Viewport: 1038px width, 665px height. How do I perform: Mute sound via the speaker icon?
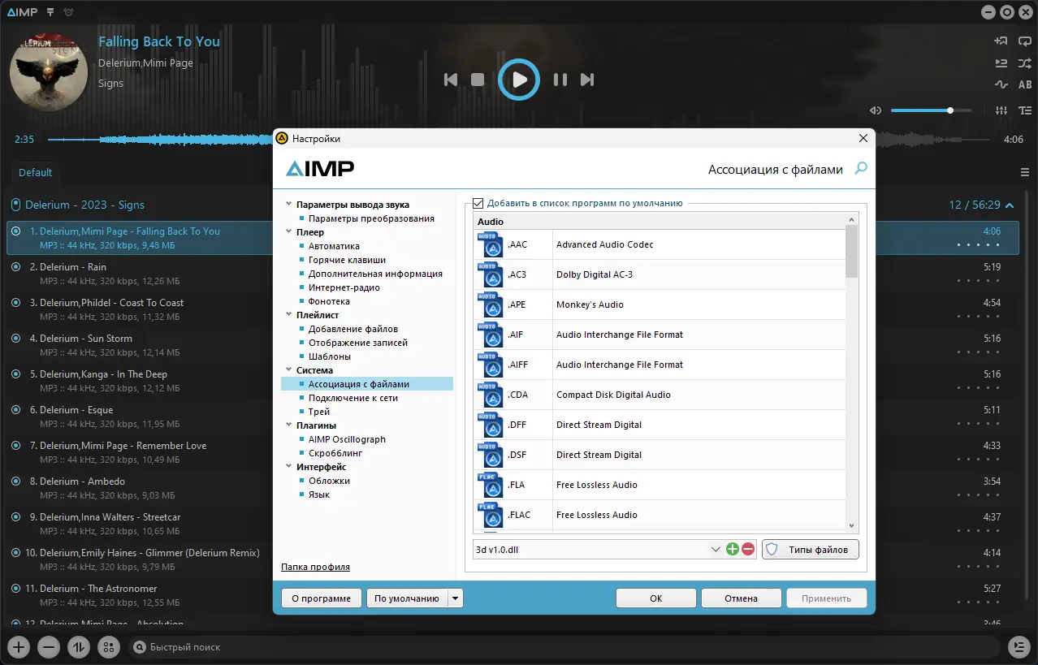tap(876, 110)
